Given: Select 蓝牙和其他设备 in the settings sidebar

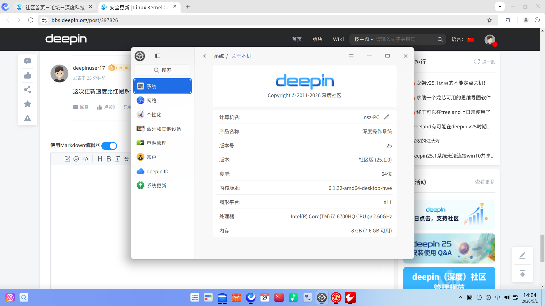Looking at the screenshot, I should coord(162,129).
